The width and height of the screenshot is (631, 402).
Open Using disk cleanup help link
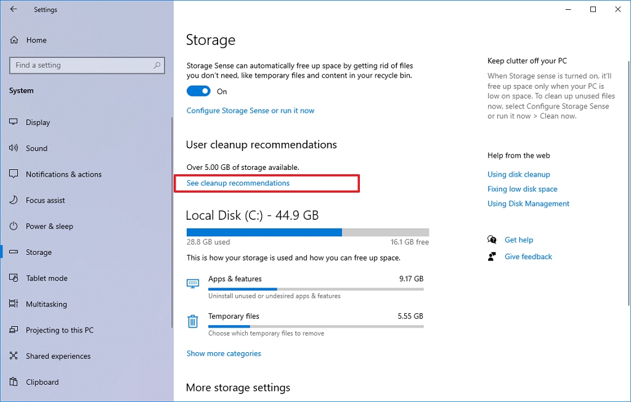[x=519, y=174]
